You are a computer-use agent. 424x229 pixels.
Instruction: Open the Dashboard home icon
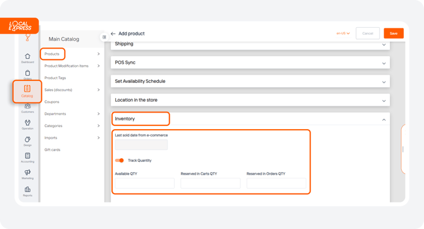point(28,56)
